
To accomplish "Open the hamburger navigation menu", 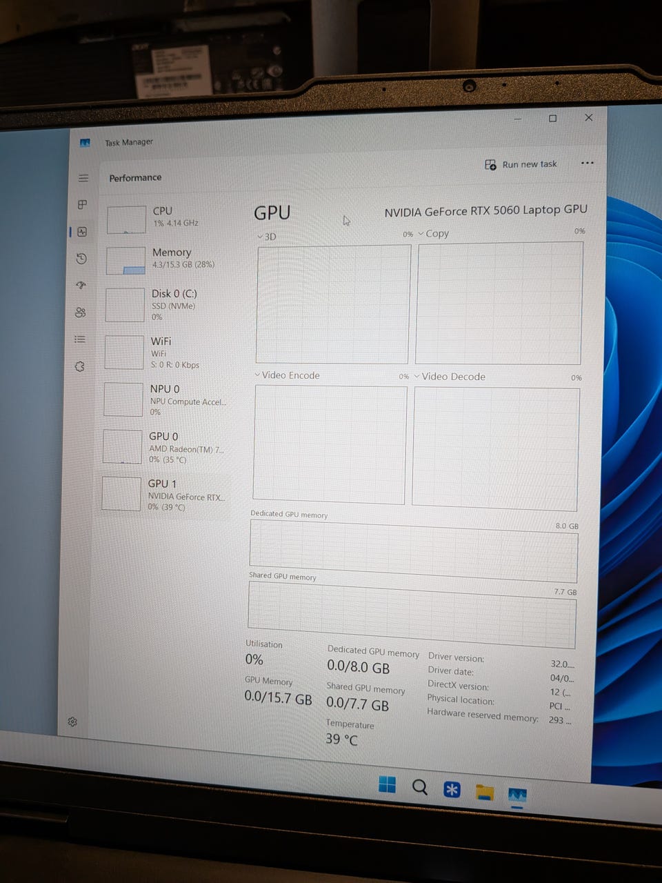I will click(x=83, y=178).
